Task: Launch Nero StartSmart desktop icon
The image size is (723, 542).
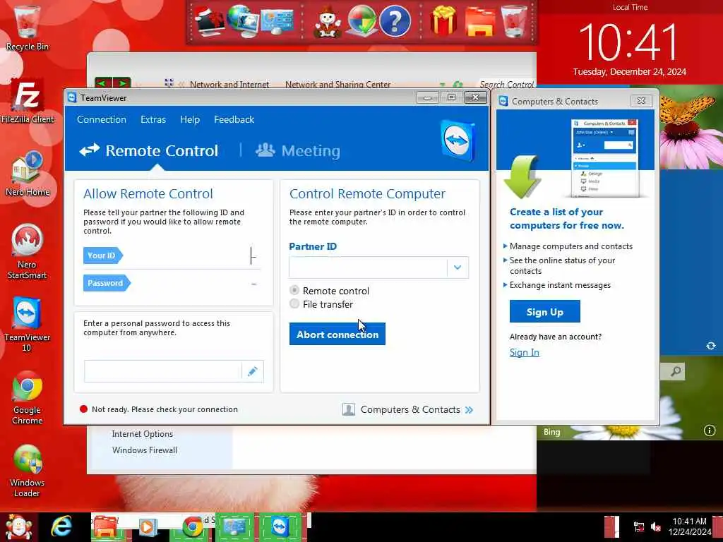Action: tap(27, 252)
